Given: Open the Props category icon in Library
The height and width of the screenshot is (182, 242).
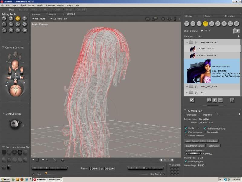Looking at the screenshot, I should click(x=218, y=23).
